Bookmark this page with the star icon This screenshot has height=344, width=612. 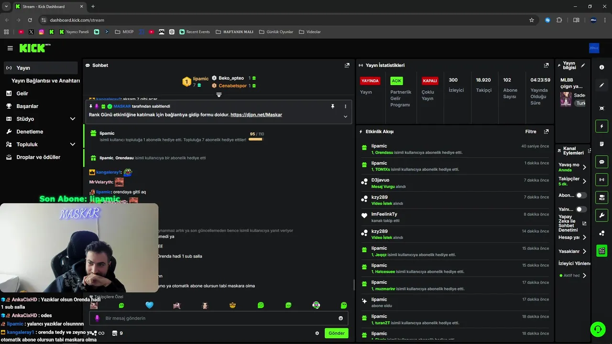click(x=532, y=20)
